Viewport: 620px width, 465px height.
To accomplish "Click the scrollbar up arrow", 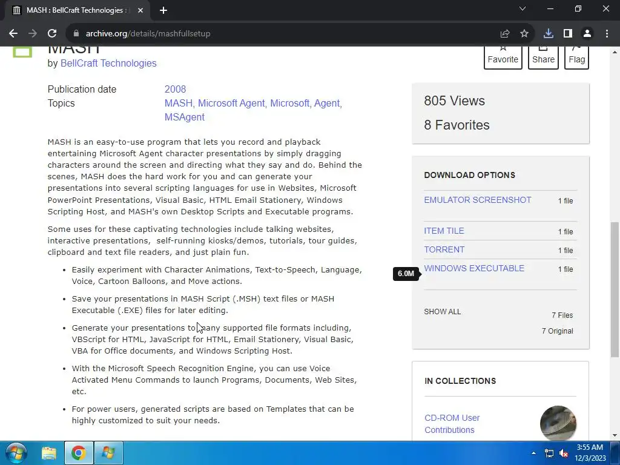I will pyautogui.click(x=615, y=52).
